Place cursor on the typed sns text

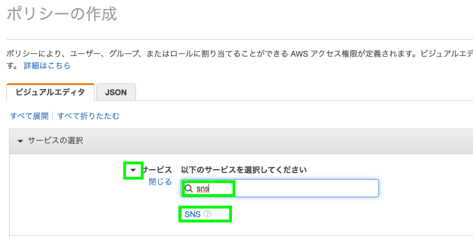(x=203, y=189)
